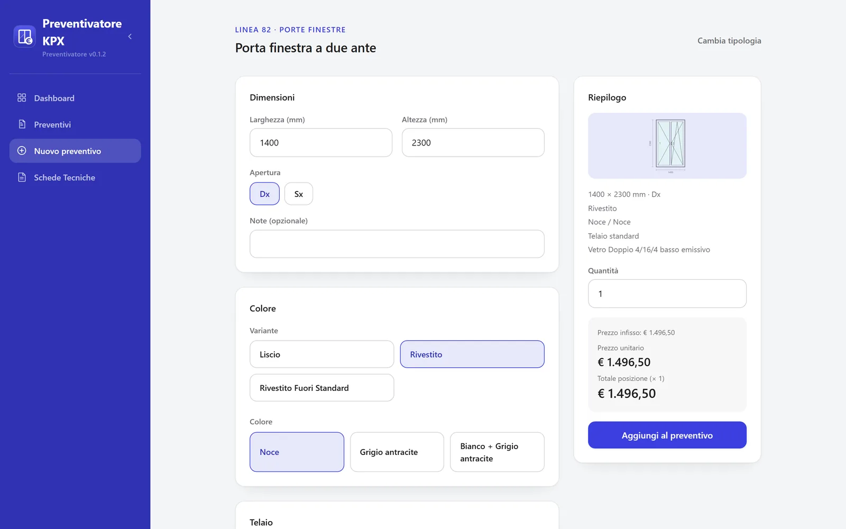
Task: Click the Preventivi document icon
Action: (22, 124)
